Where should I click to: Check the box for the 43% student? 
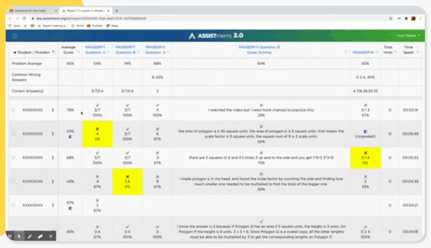13,181
